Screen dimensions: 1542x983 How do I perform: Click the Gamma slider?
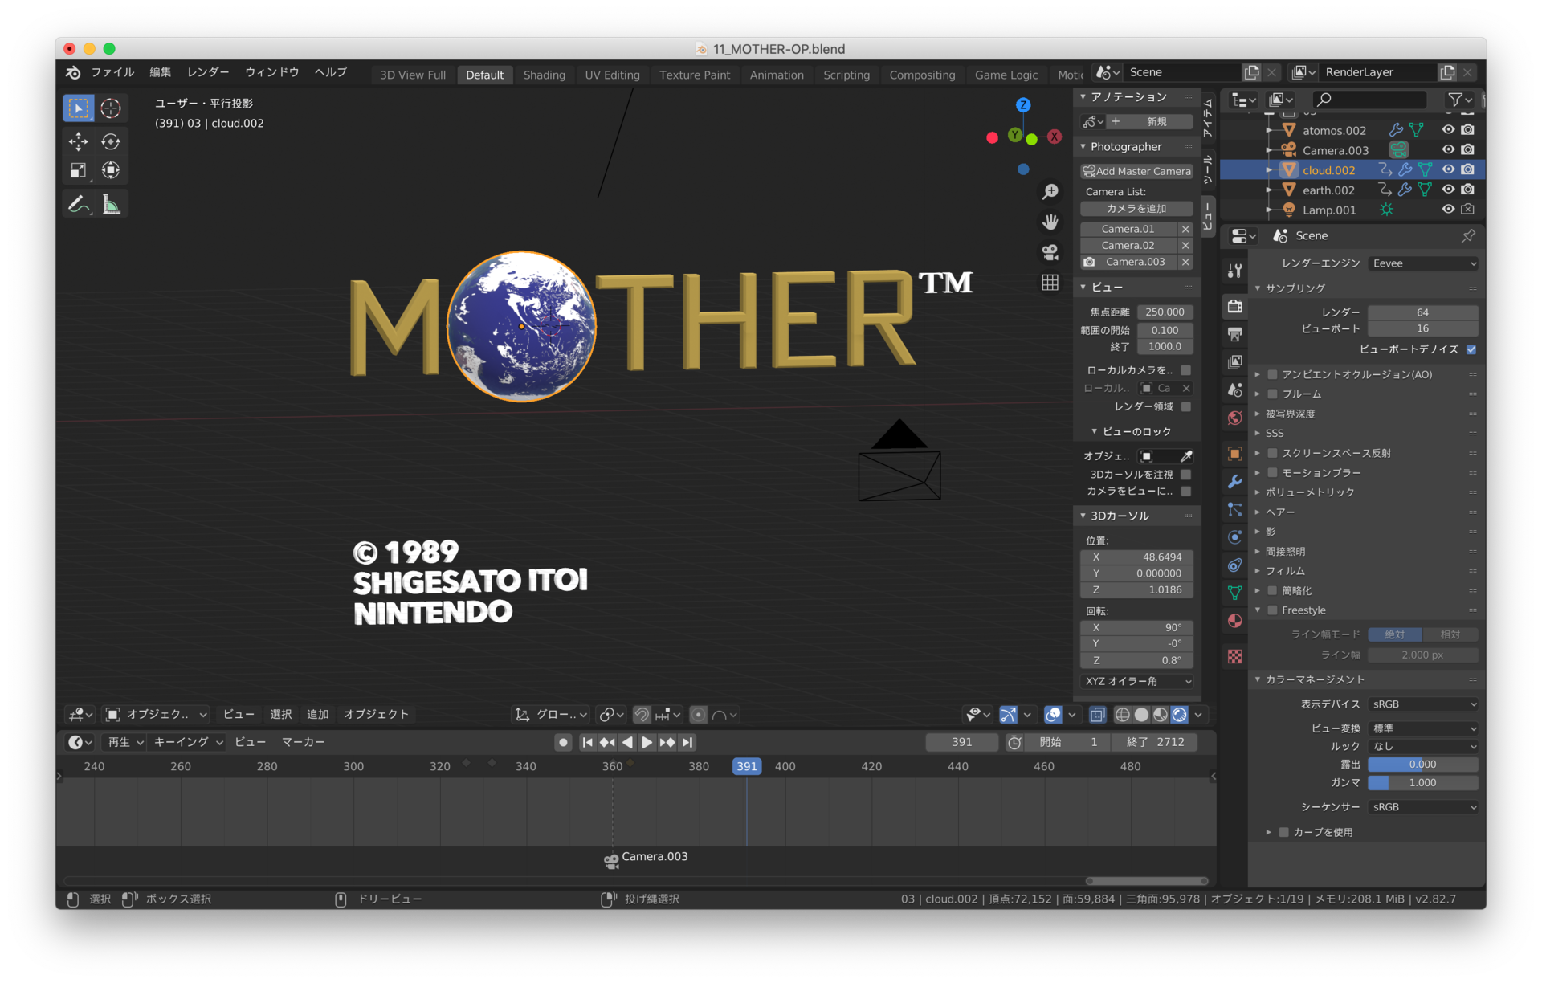click(1422, 783)
